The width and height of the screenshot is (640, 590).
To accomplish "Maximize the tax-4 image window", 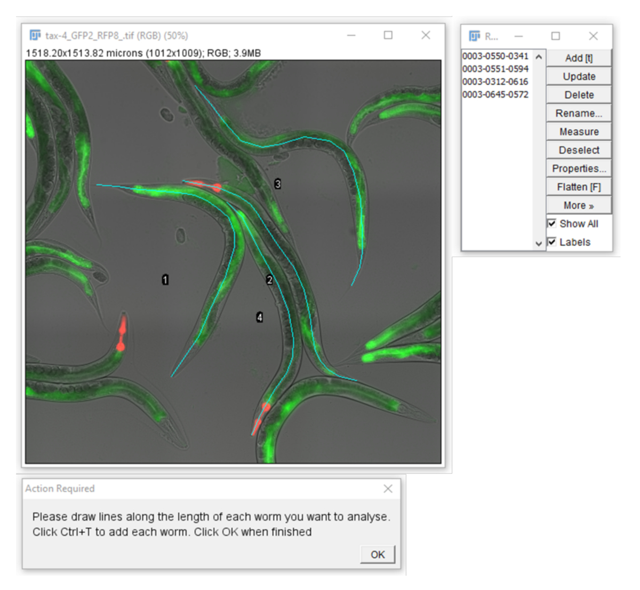I will pyautogui.click(x=388, y=35).
